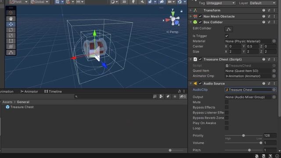Open the Layer dropdown showing Default

(x=263, y=3)
